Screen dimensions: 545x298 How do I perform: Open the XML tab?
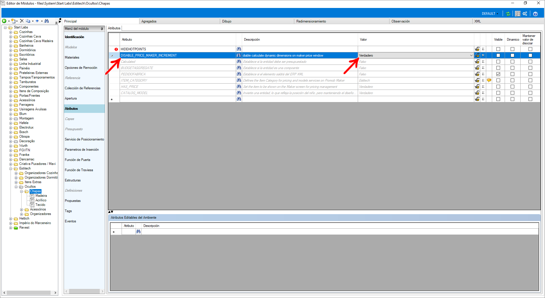tap(478, 21)
